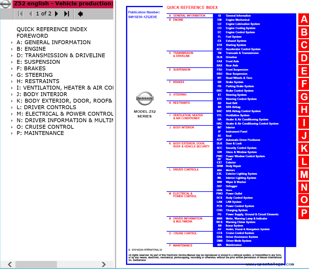Expand H: RESTRAINTS tree node
Image resolution: width=309 pixels, height=269 pixels.
(x=12, y=81)
